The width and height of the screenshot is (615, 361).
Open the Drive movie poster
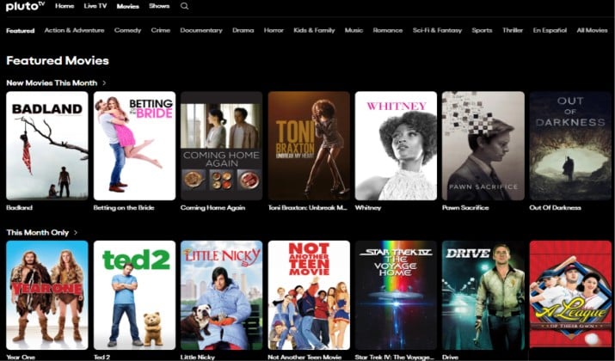tap(483, 295)
